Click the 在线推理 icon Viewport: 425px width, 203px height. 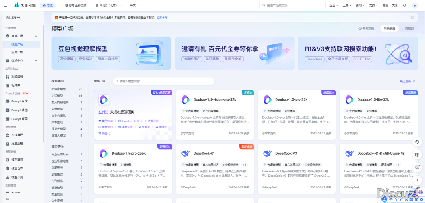click(7, 135)
